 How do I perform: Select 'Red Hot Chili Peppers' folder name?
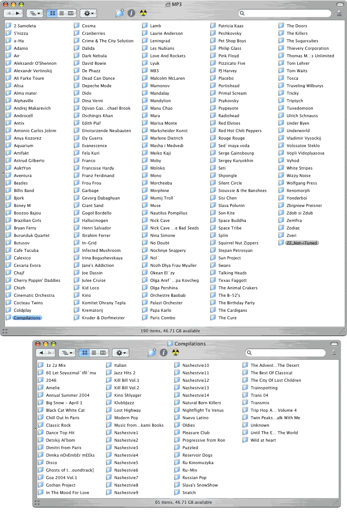[240, 131]
